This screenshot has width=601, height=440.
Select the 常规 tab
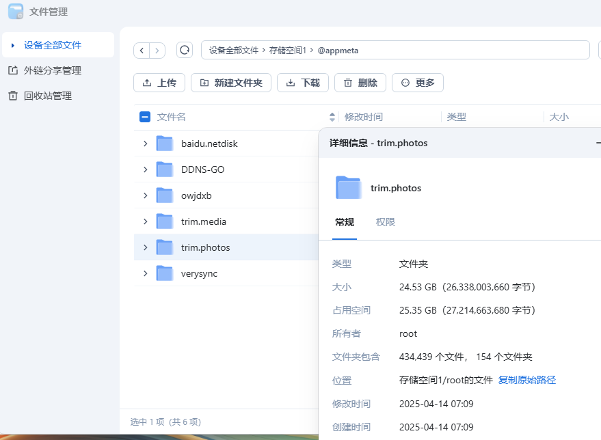pos(345,222)
